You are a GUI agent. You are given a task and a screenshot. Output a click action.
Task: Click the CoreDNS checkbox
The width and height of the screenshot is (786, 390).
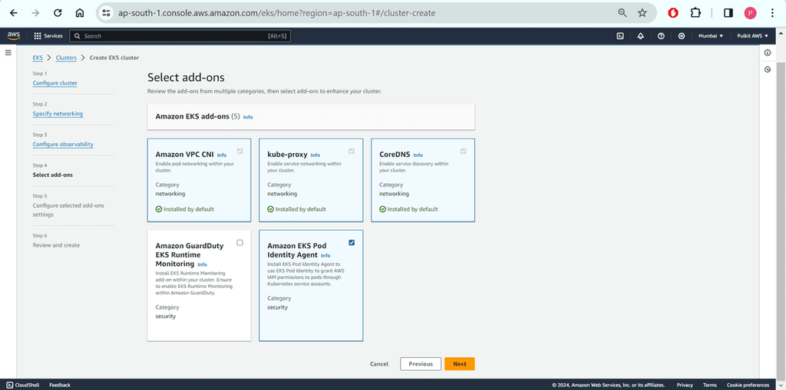pyautogui.click(x=463, y=151)
